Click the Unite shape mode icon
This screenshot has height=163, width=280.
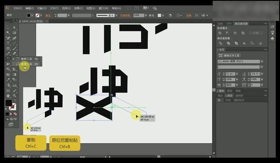pos(220,33)
